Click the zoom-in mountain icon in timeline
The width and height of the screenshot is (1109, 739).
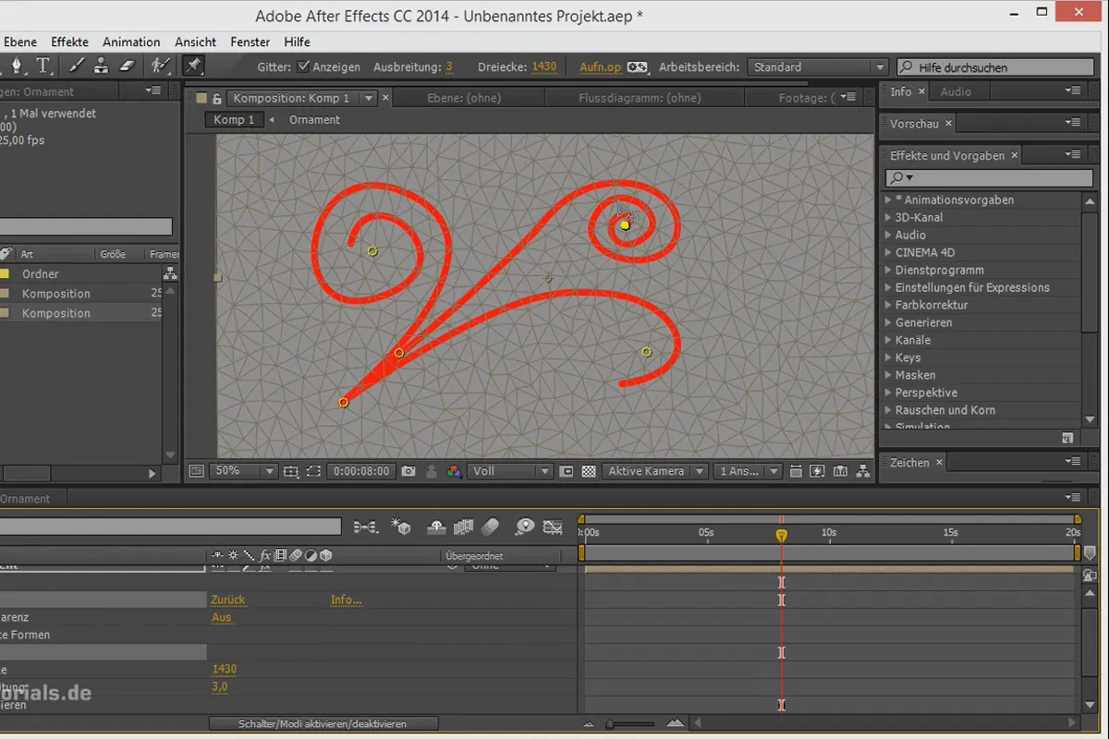(x=676, y=723)
